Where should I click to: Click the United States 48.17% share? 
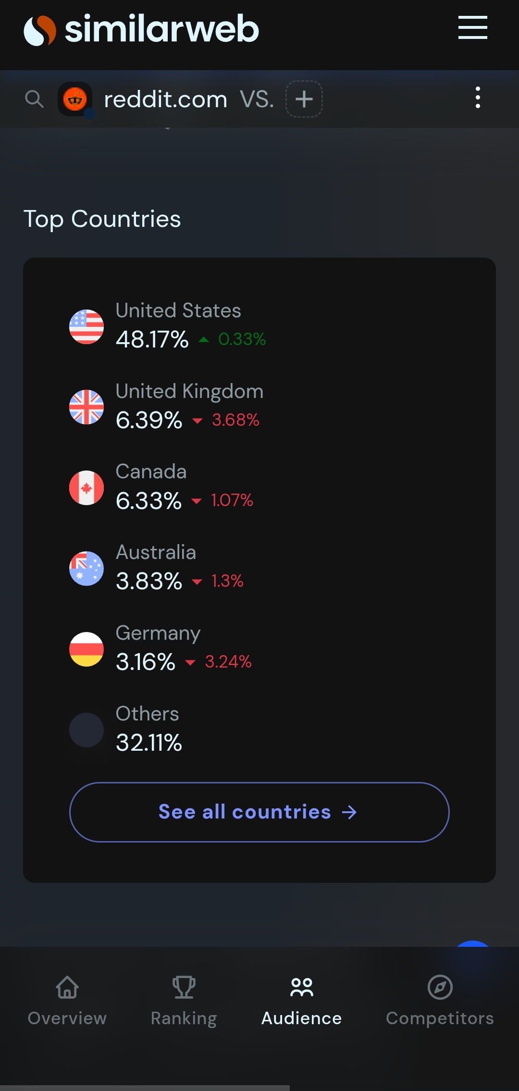pos(152,339)
